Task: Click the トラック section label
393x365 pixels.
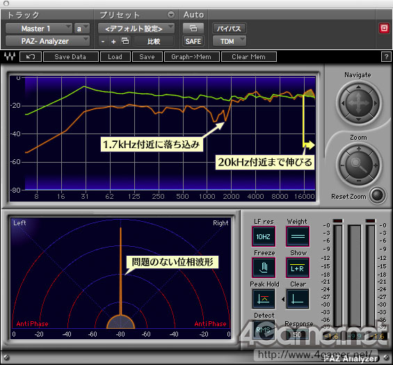Action: pos(23,15)
